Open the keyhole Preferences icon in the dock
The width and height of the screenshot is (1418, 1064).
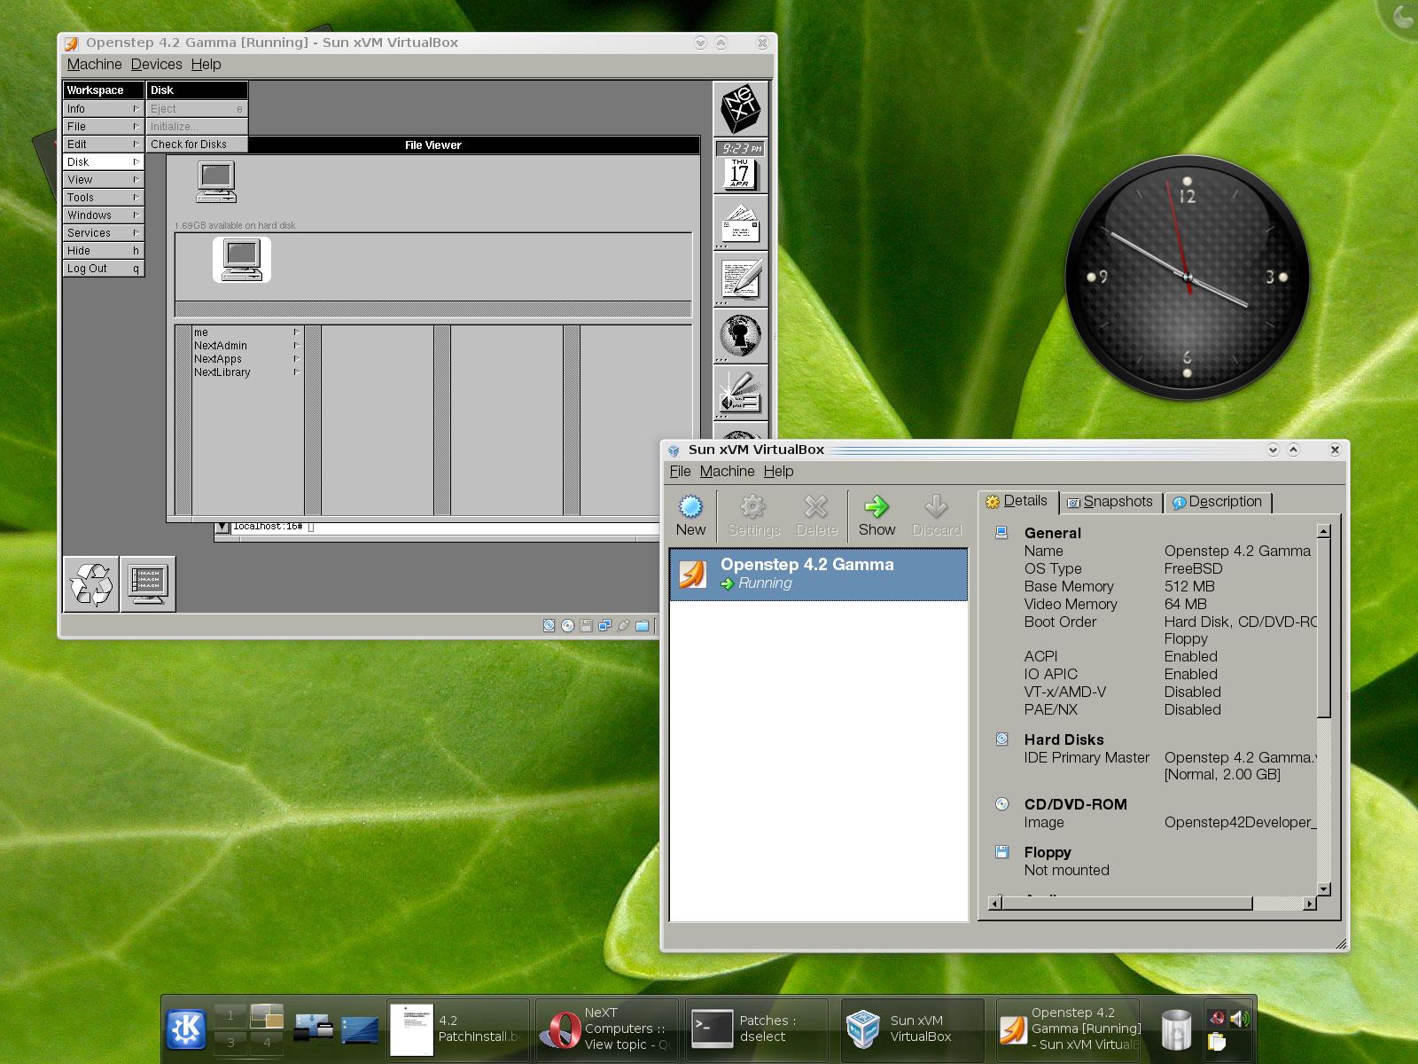click(739, 335)
